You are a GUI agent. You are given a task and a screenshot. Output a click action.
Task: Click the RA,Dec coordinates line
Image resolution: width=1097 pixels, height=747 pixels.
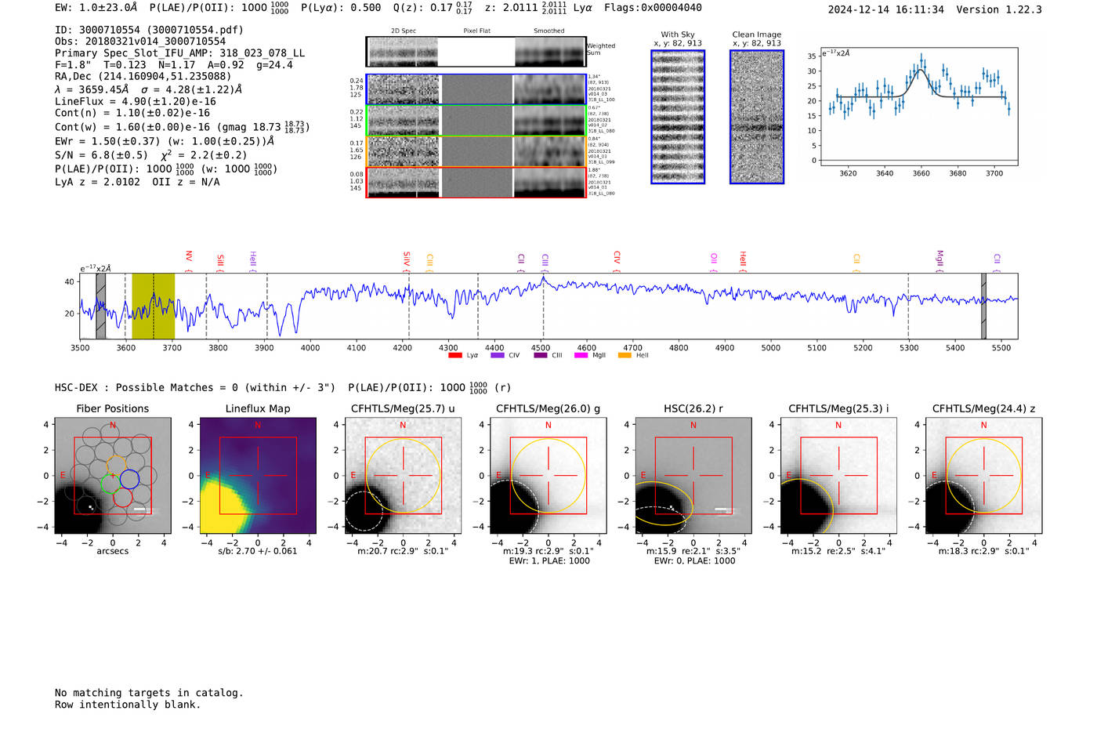coord(143,77)
